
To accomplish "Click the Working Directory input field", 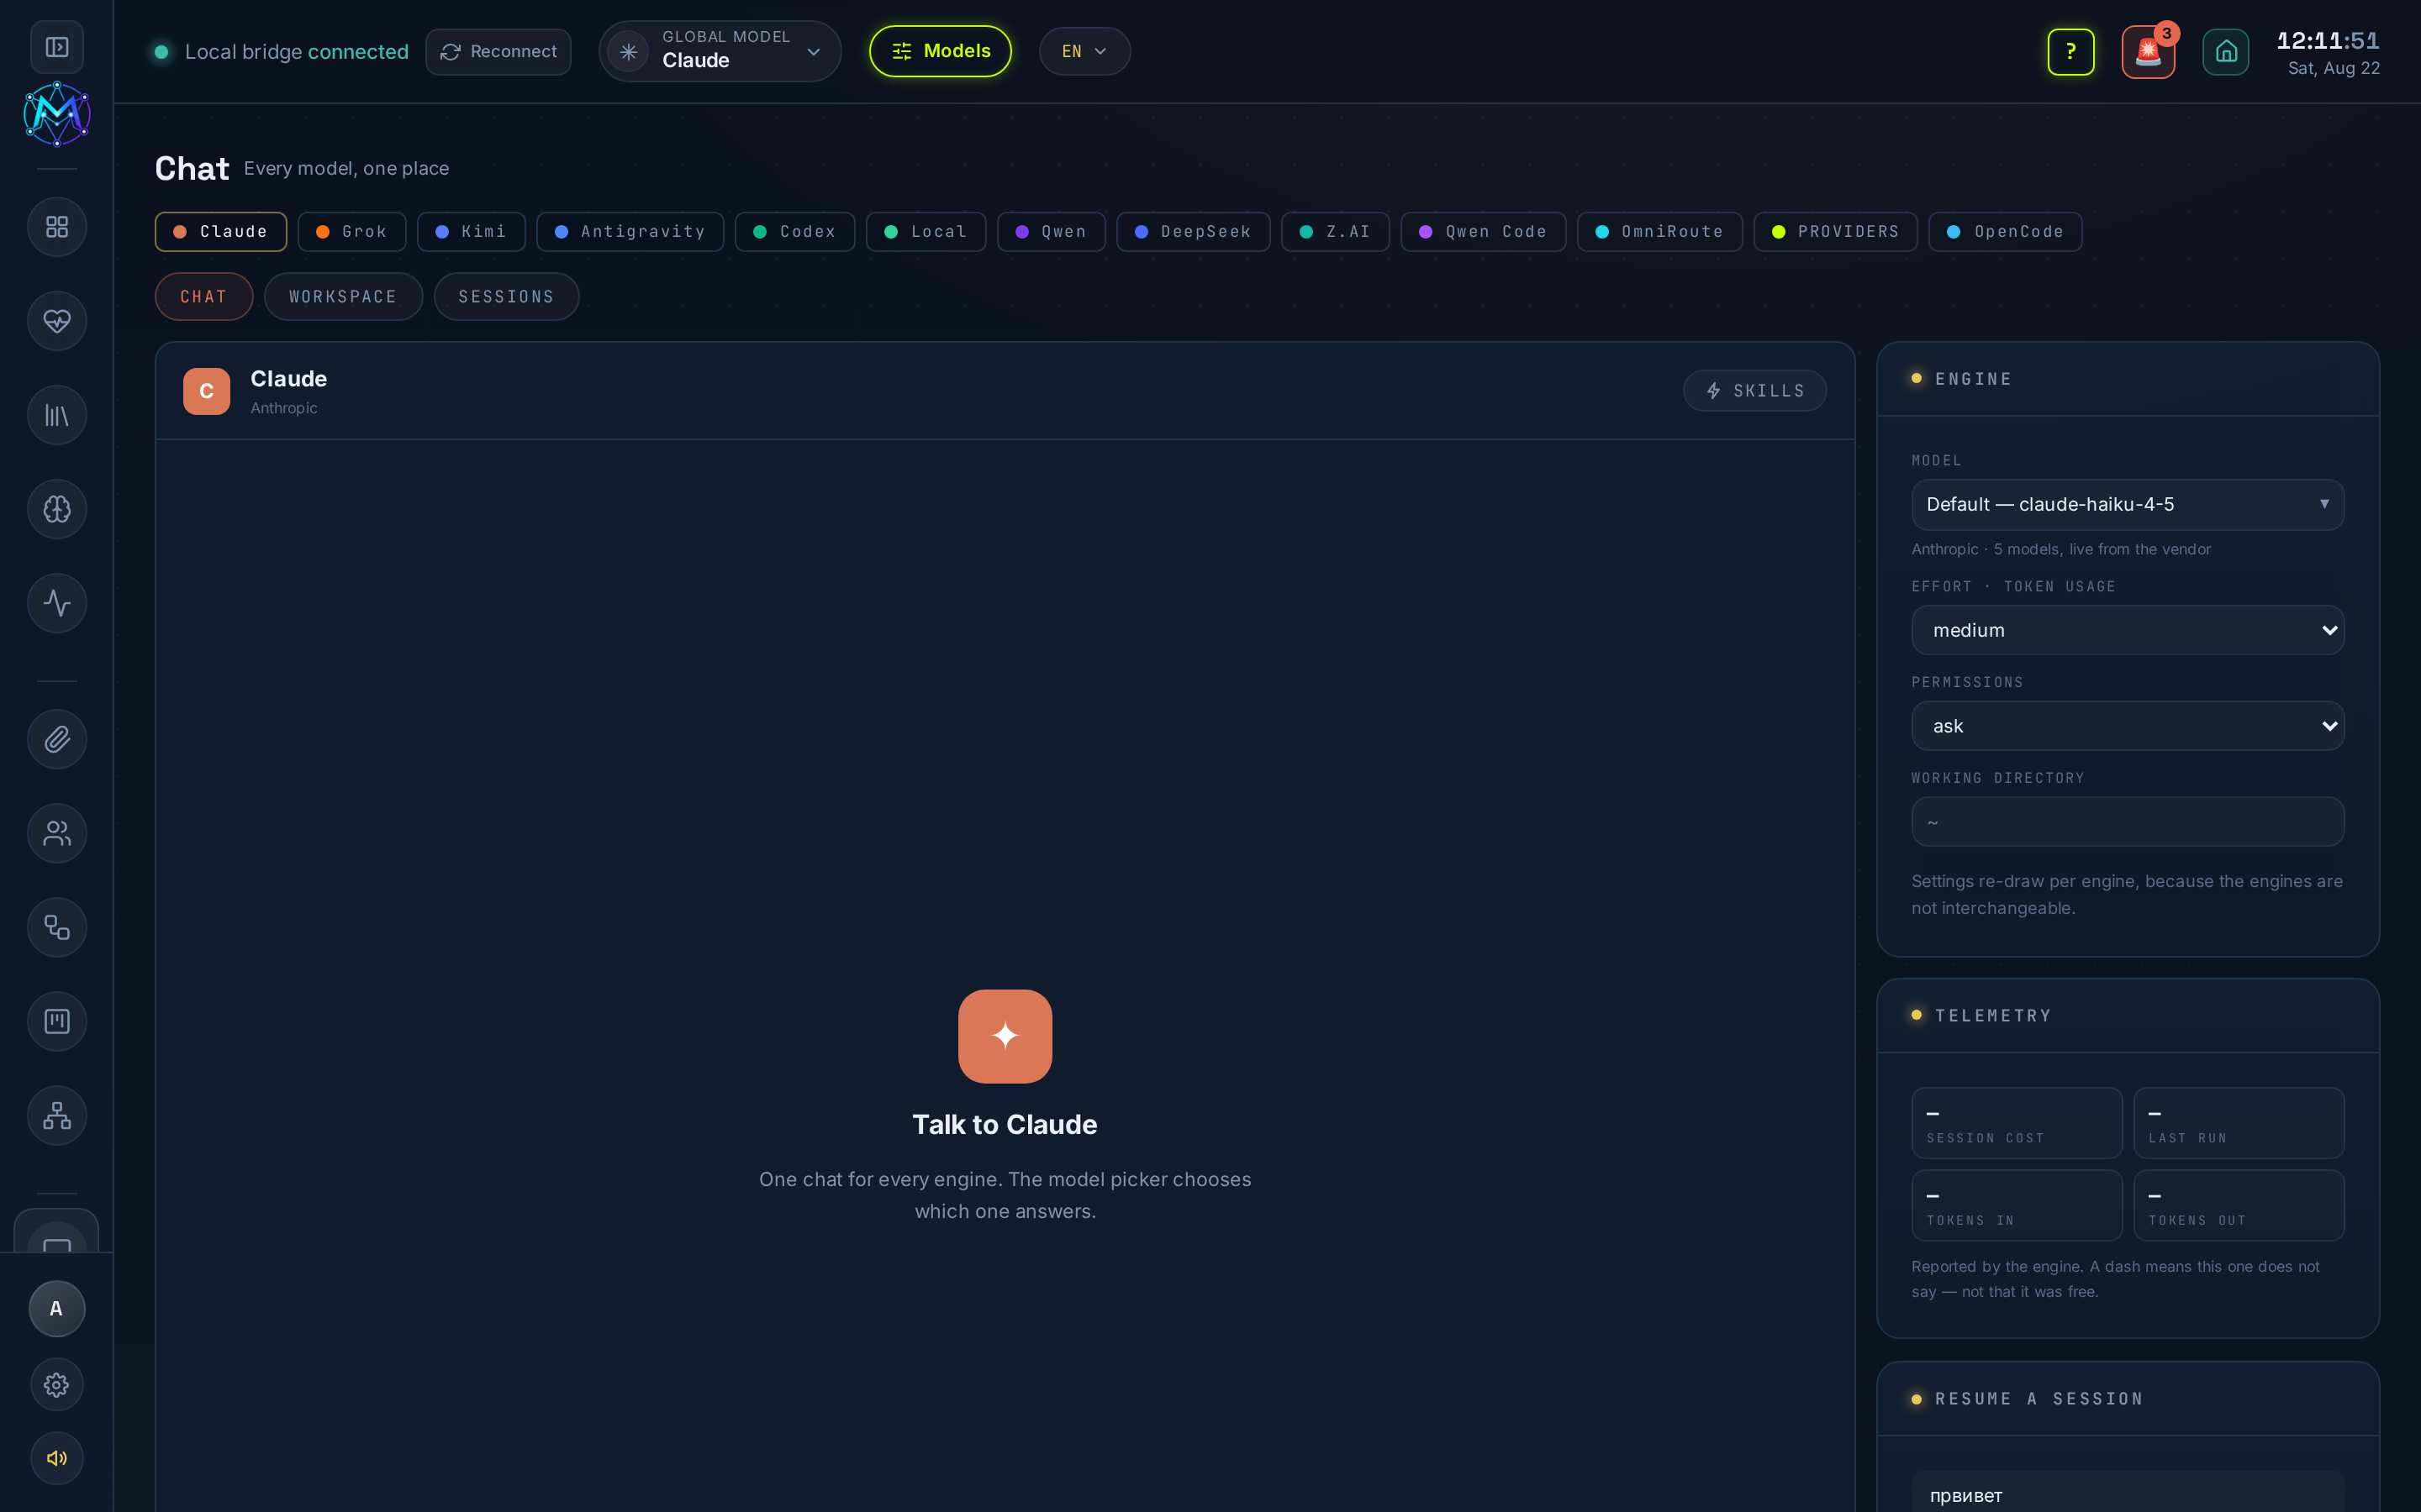I will [x=2128, y=822].
